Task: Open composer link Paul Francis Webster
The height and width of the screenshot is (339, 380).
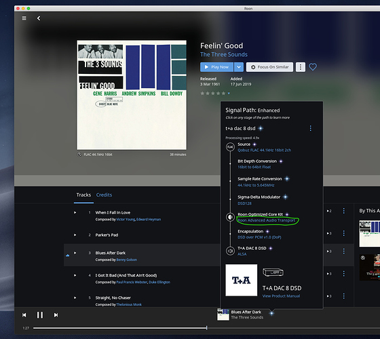Action: tap(132, 282)
